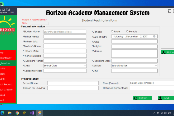The image size is (174, 116).
Task: Open Visual Studio from the taskbar
Action: (32, 113)
